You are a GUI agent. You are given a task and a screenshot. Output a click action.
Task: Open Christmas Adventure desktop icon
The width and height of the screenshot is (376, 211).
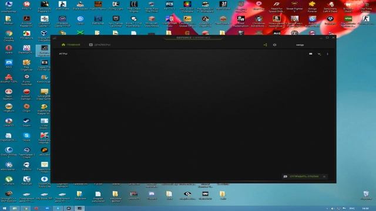pyautogui.click(x=258, y=21)
